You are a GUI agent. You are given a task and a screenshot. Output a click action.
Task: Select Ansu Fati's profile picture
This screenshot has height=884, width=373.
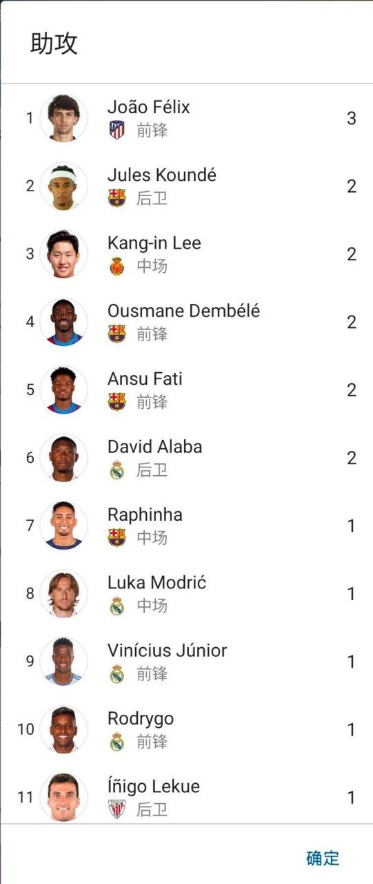coord(63,390)
